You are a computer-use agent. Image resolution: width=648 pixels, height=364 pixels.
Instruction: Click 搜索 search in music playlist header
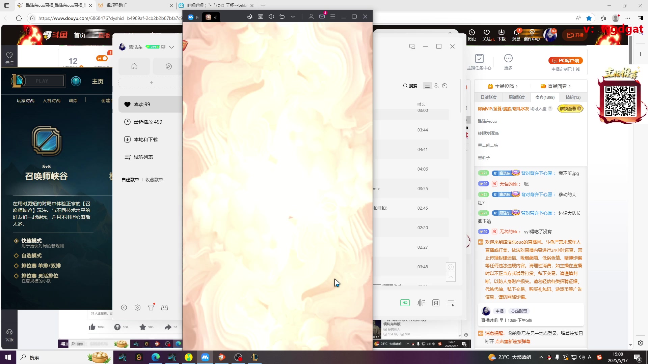(410, 86)
